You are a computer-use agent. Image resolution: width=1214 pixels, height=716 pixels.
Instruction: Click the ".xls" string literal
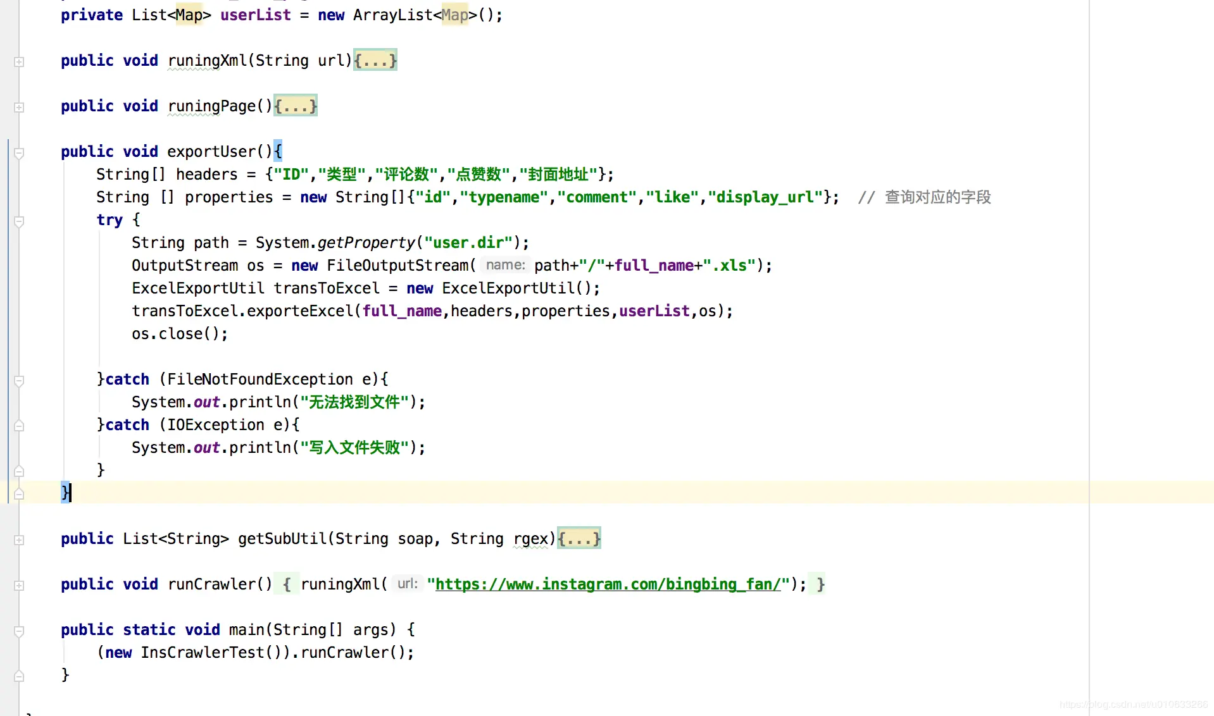pyautogui.click(x=729, y=265)
